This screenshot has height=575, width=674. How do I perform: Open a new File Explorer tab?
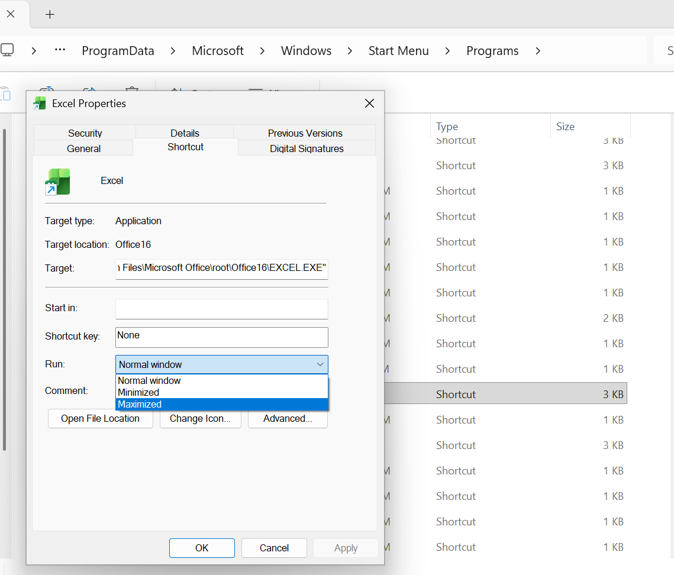click(50, 15)
